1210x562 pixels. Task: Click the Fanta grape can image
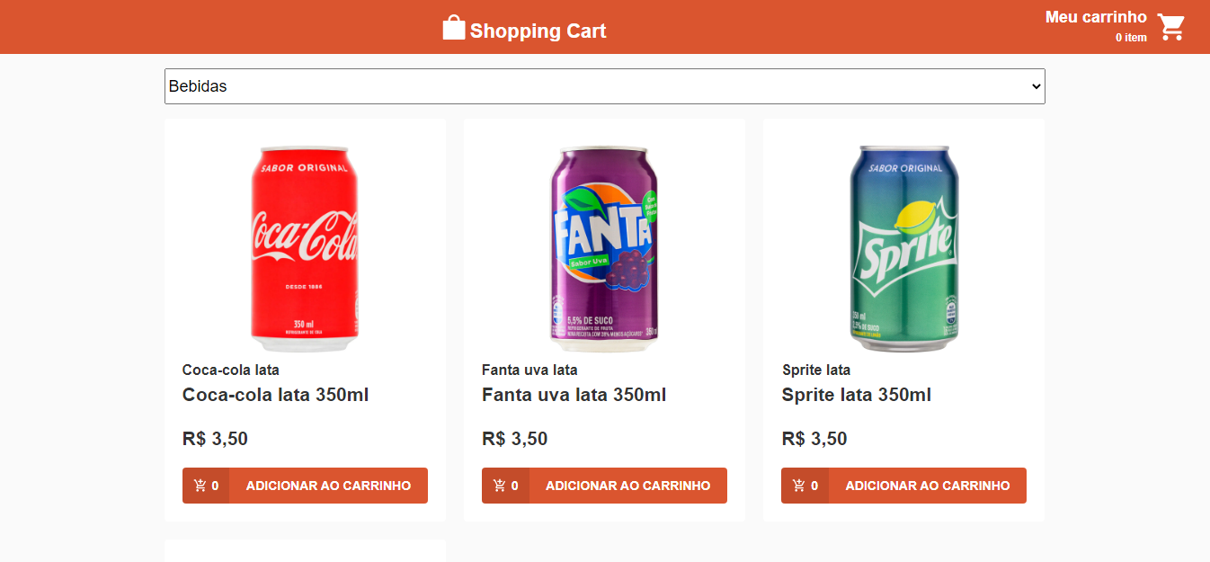click(x=604, y=248)
